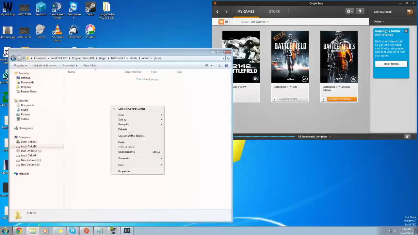Open the Show All Games filter dropdown
Viewport: 418px width, 235px height.
coord(259,22)
